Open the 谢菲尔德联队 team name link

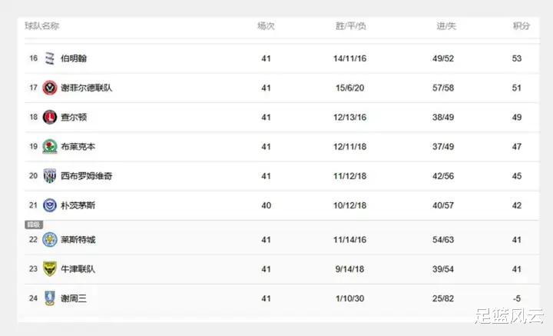[x=86, y=88]
